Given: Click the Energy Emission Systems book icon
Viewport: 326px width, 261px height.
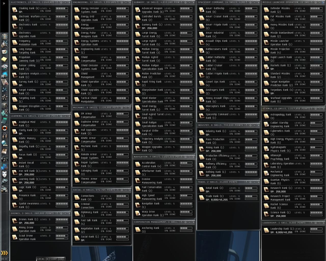Looking at the screenshot, I should pyautogui.click(x=77, y=10).
